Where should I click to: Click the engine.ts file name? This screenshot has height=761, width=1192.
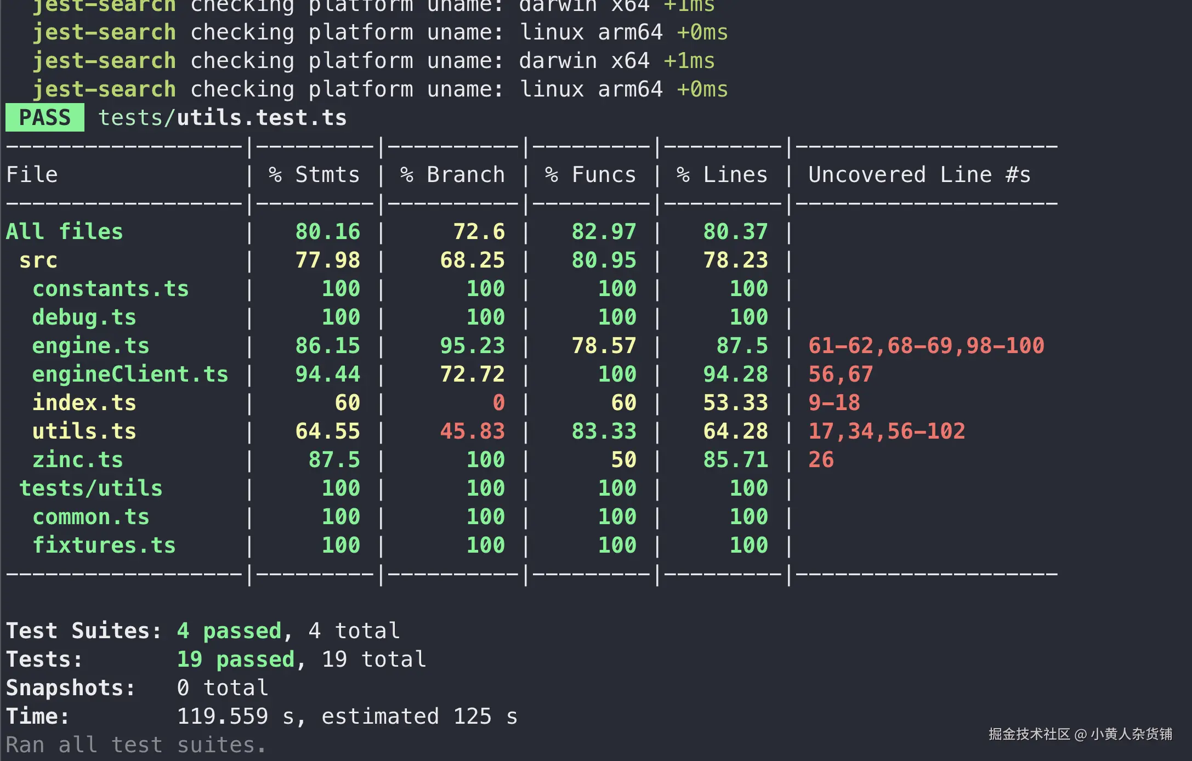tap(90, 345)
